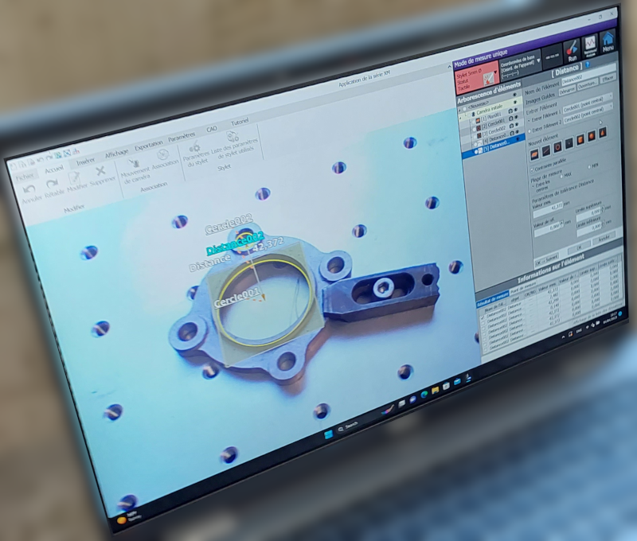Select the sphere new element icon
The height and width of the screenshot is (541, 637).
(x=592, y=136)
